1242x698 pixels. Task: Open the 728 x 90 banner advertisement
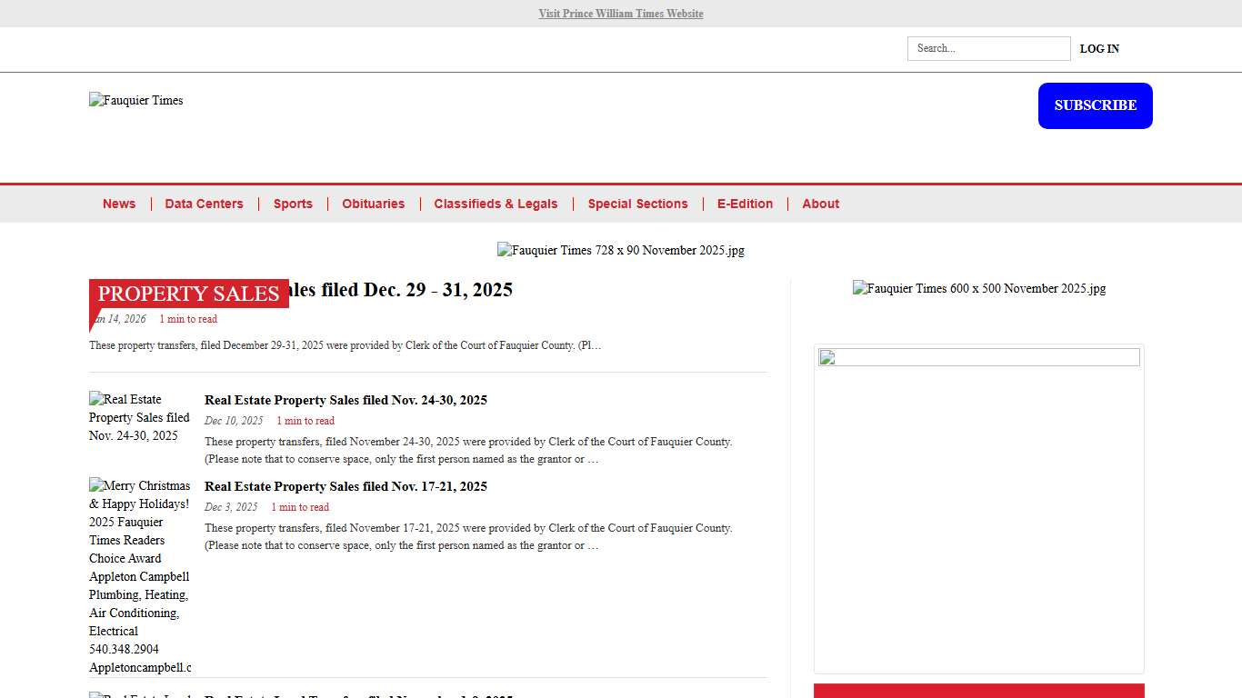(x=621, y=250)
